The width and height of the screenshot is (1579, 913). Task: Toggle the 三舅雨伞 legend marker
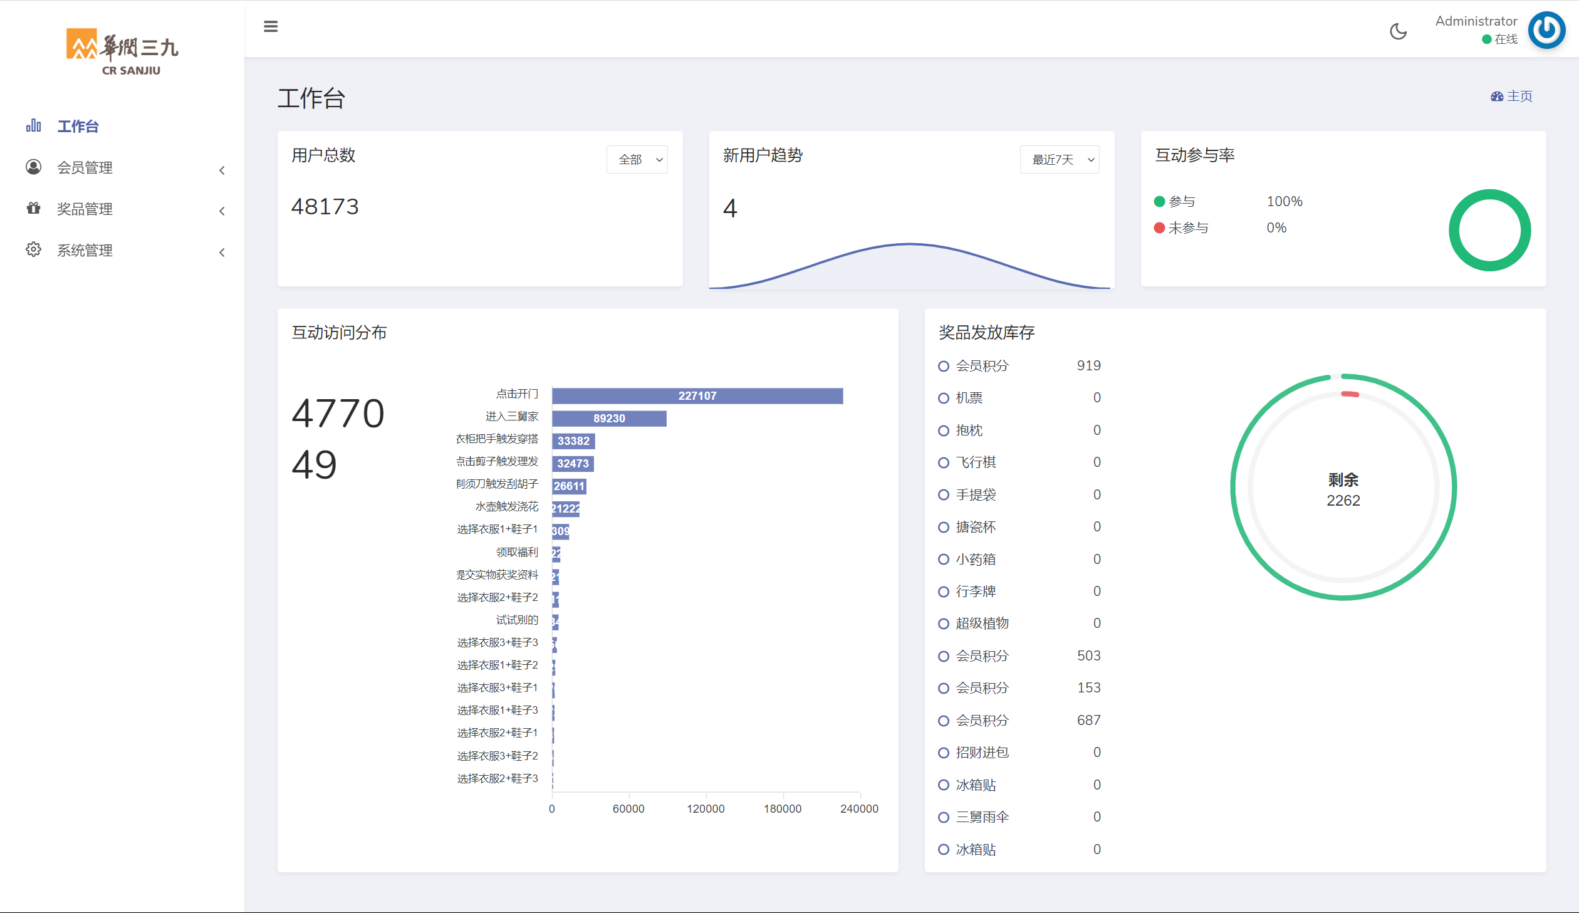point(943,817)
